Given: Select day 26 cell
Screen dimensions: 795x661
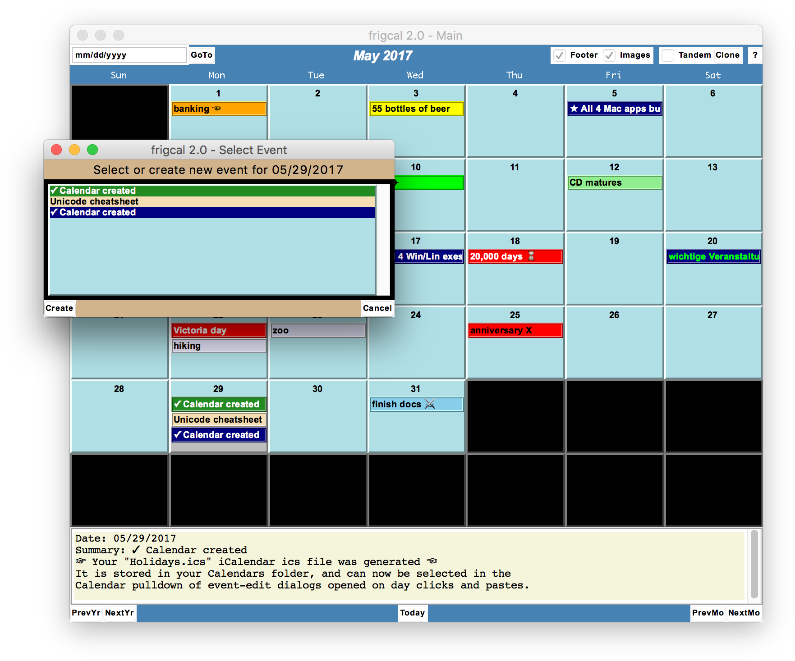Looking at the screenshot, I should point(615,342).
